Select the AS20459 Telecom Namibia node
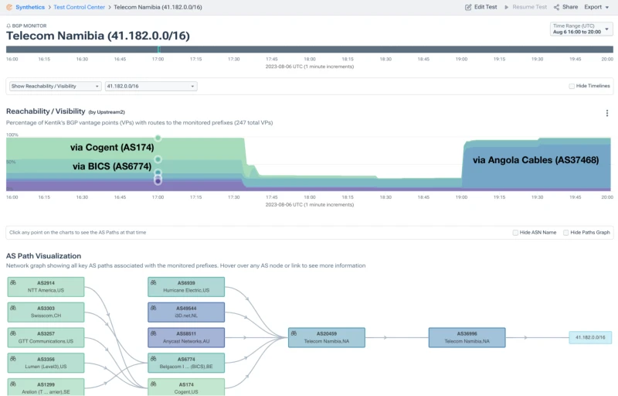The image size is (618, 396). coord(327,338)
